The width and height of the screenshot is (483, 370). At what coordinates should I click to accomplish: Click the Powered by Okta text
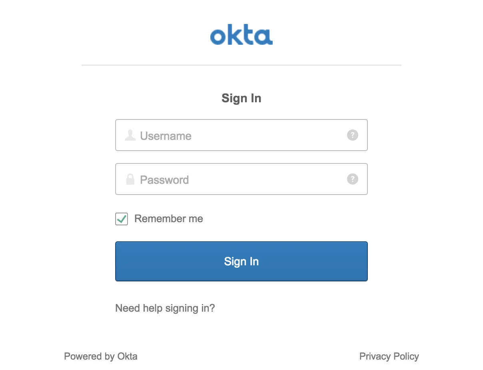coord(100,356)
